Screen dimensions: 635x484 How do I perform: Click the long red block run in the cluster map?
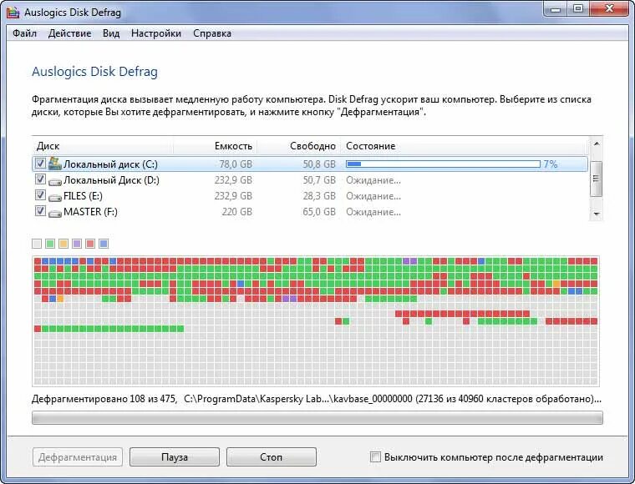(x=462, y=314)
